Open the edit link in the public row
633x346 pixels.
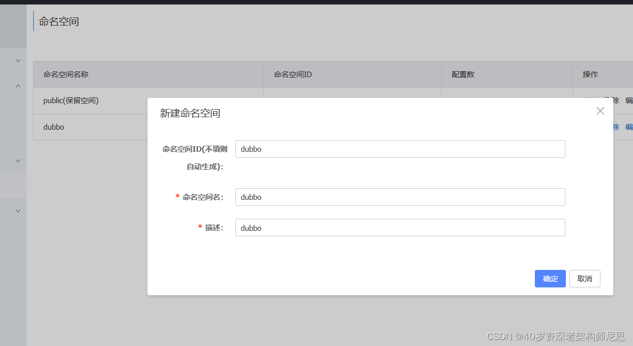[x=629, y=100]
